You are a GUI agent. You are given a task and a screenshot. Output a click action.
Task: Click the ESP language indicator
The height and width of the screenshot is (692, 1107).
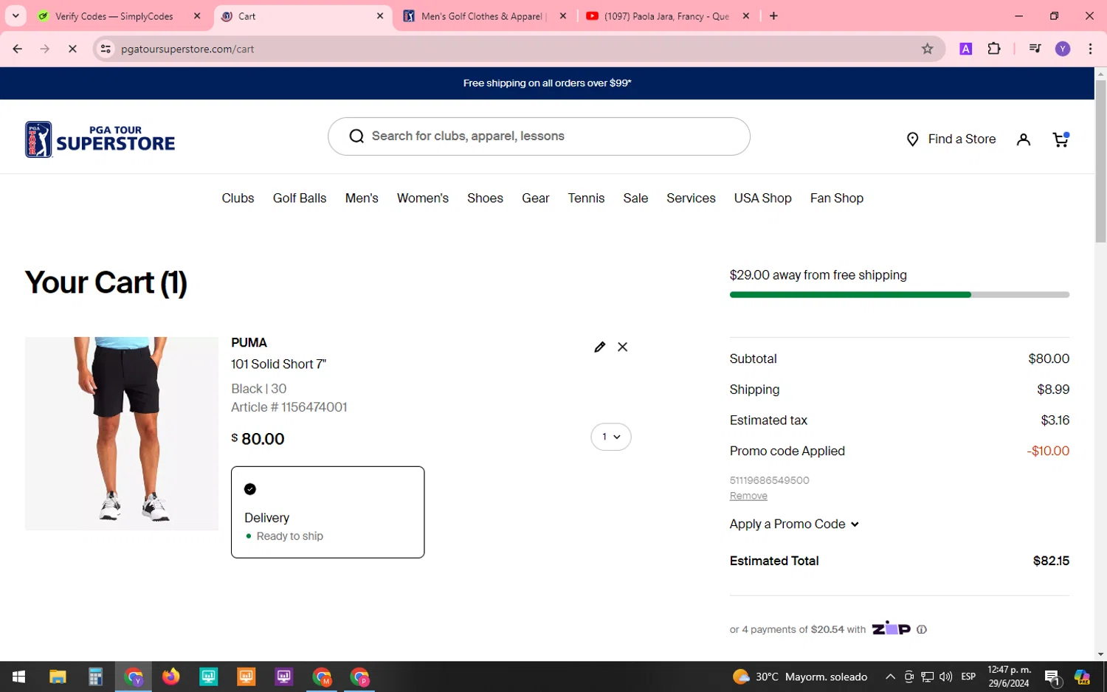point(968,677)
